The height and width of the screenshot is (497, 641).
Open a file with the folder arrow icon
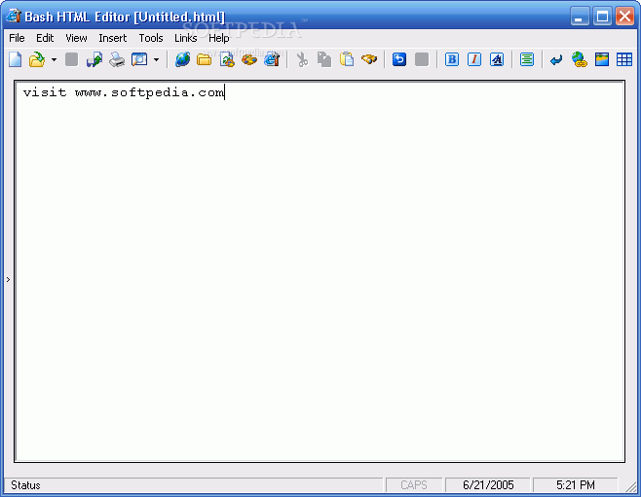(37, 59)
